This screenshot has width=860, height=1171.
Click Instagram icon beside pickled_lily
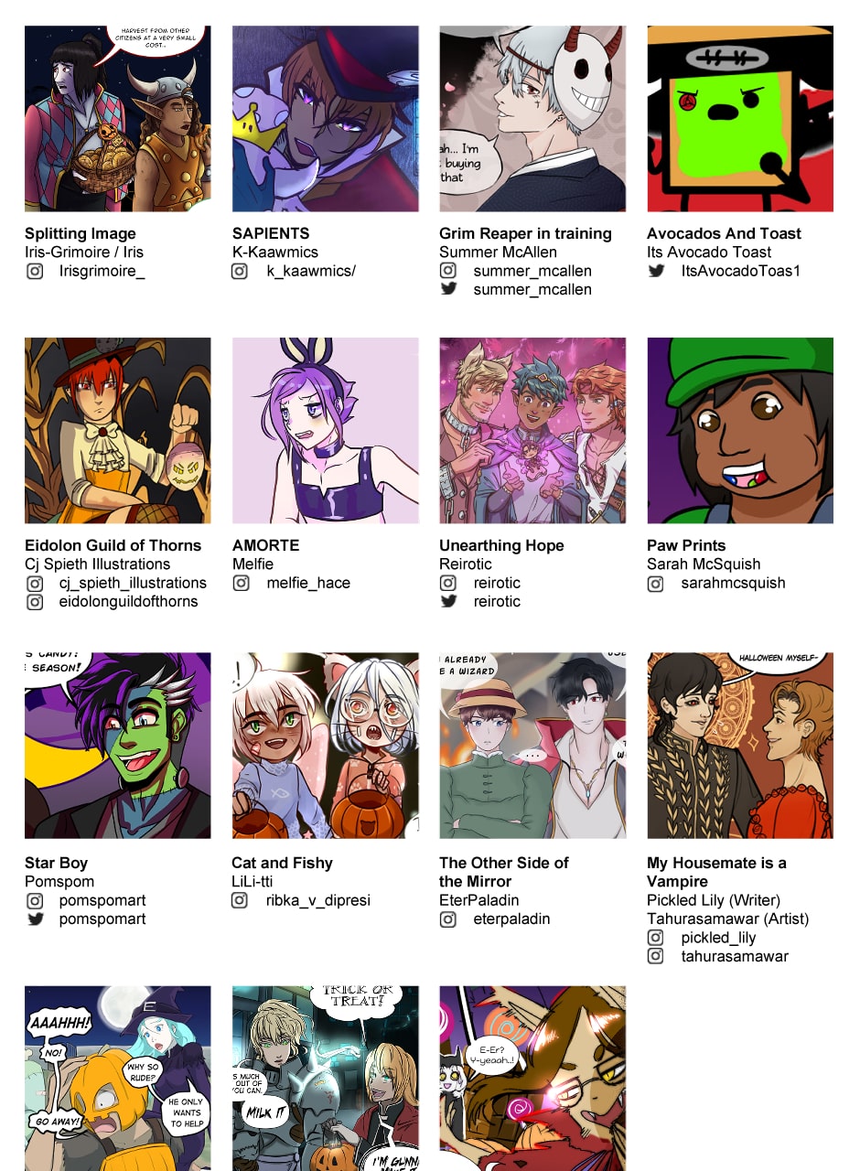[656, 938]
